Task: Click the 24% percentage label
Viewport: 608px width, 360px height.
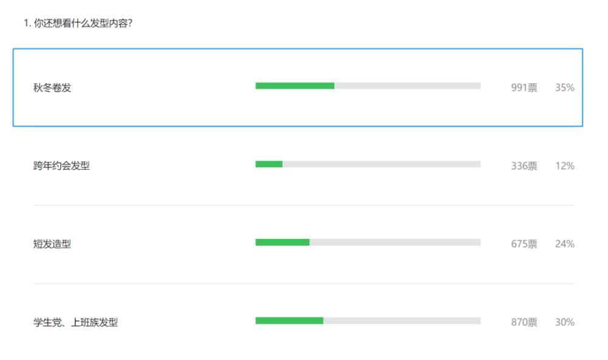Action: click(x=564, y=244)
